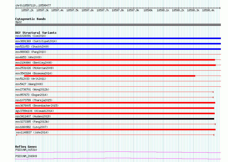The width and height of the screenshot is (228, 162).
Task: Open variant esv6653 (Ahn2009) label
Action: click(x=28, y=57)
